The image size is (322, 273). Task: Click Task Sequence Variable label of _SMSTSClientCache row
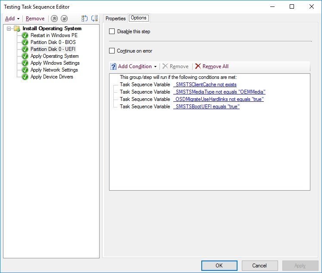(x=145, y=85)
